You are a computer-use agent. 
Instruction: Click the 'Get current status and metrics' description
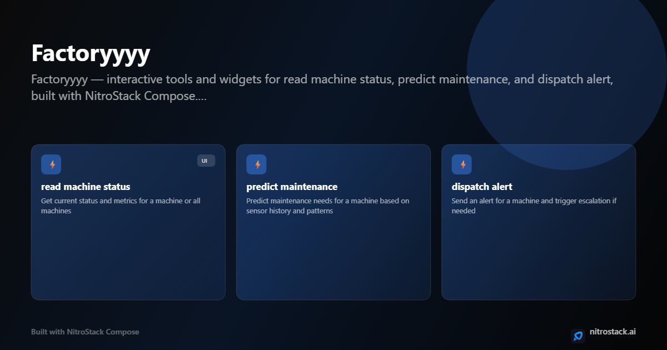pyautogui.click(x=121, y=206)
